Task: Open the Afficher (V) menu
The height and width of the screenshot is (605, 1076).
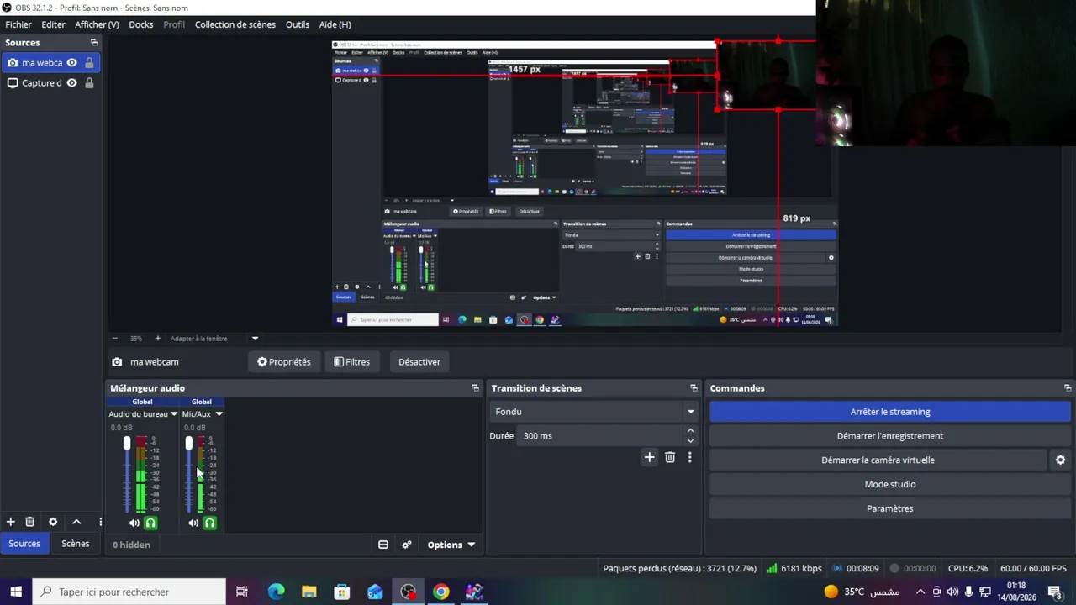Action: coord(97,24)
